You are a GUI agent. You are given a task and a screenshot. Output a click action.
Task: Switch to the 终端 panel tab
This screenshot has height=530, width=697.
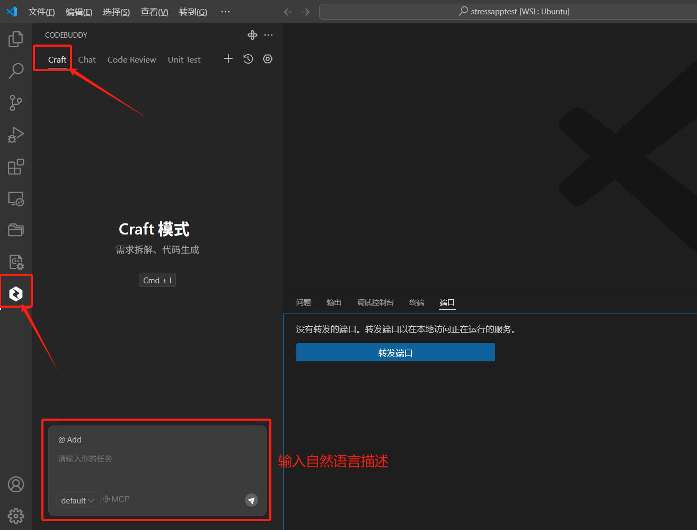click(x=417, y=302)
